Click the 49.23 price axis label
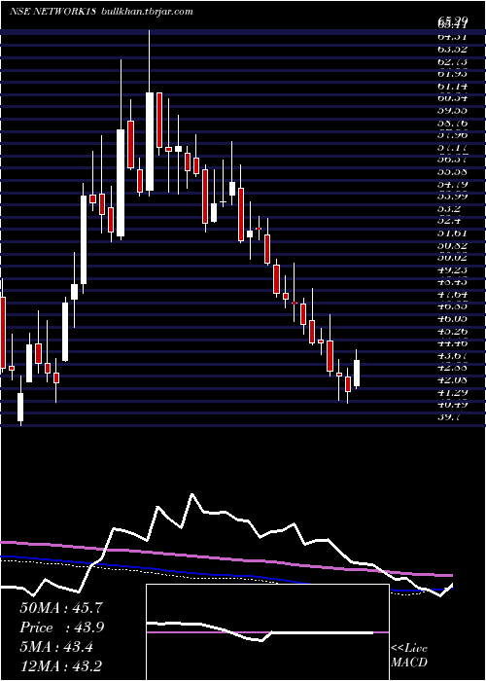 click(453, 269)
